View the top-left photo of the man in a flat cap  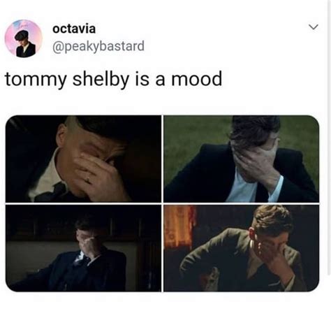click(83, 159)
